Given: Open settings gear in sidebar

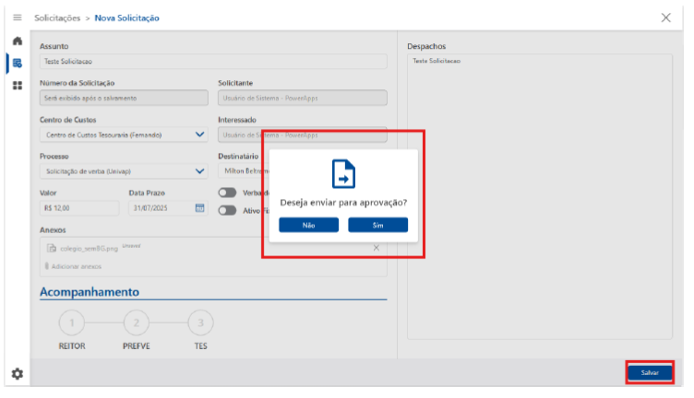Looking at the screenshot, I should pyautogui.click(x=17, y=373).
